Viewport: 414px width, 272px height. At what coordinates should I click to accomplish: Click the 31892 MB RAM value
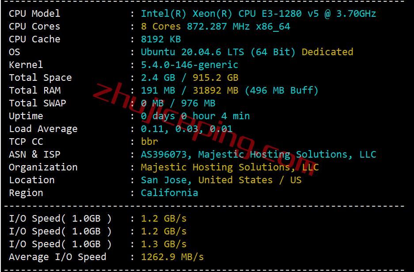(215, 91)
